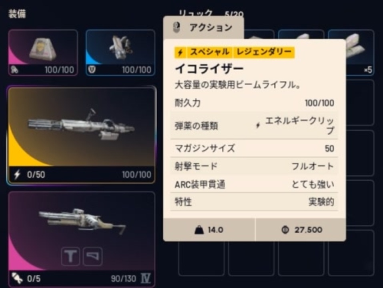Image resolution: width=383 pixels, height=288 pixels.
Task: Click the level IV badge on second weapon
Action: (x=146, y=278)
